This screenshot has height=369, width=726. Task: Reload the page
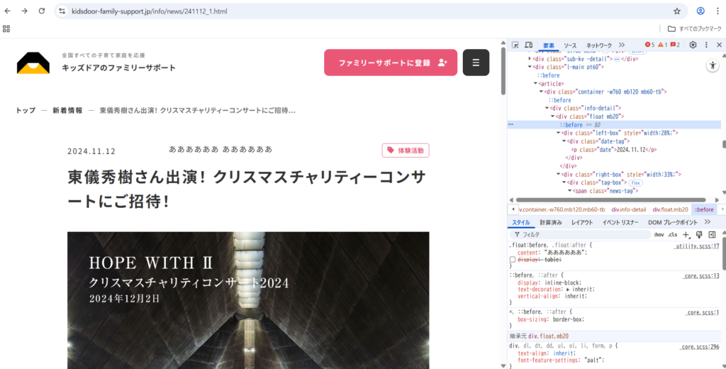click(42, 11)
